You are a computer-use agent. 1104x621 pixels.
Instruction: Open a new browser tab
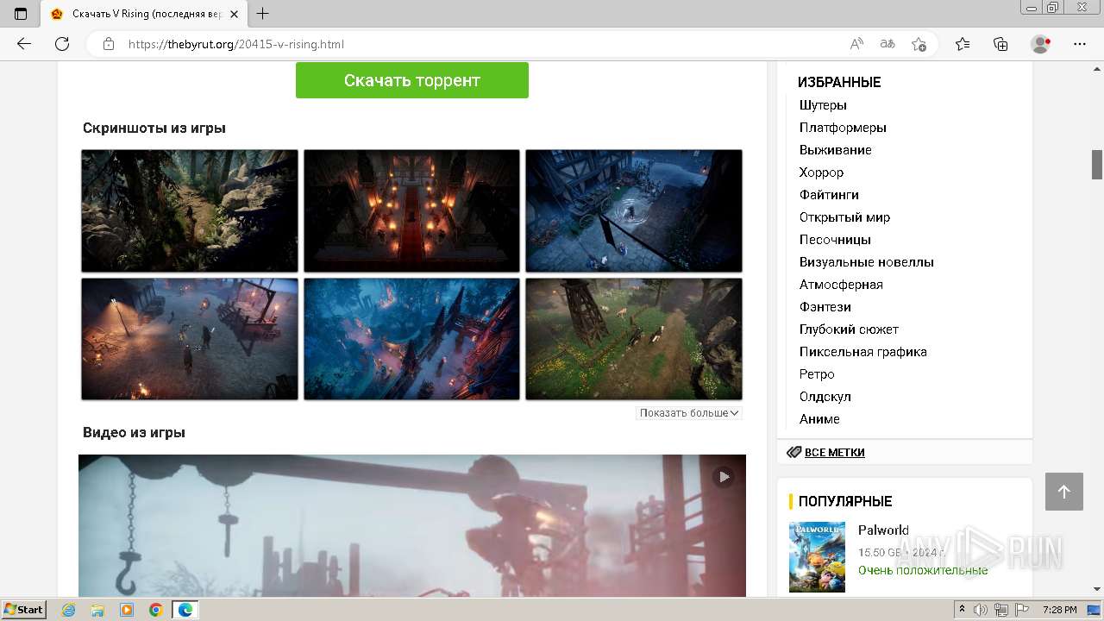pos(263,14)
